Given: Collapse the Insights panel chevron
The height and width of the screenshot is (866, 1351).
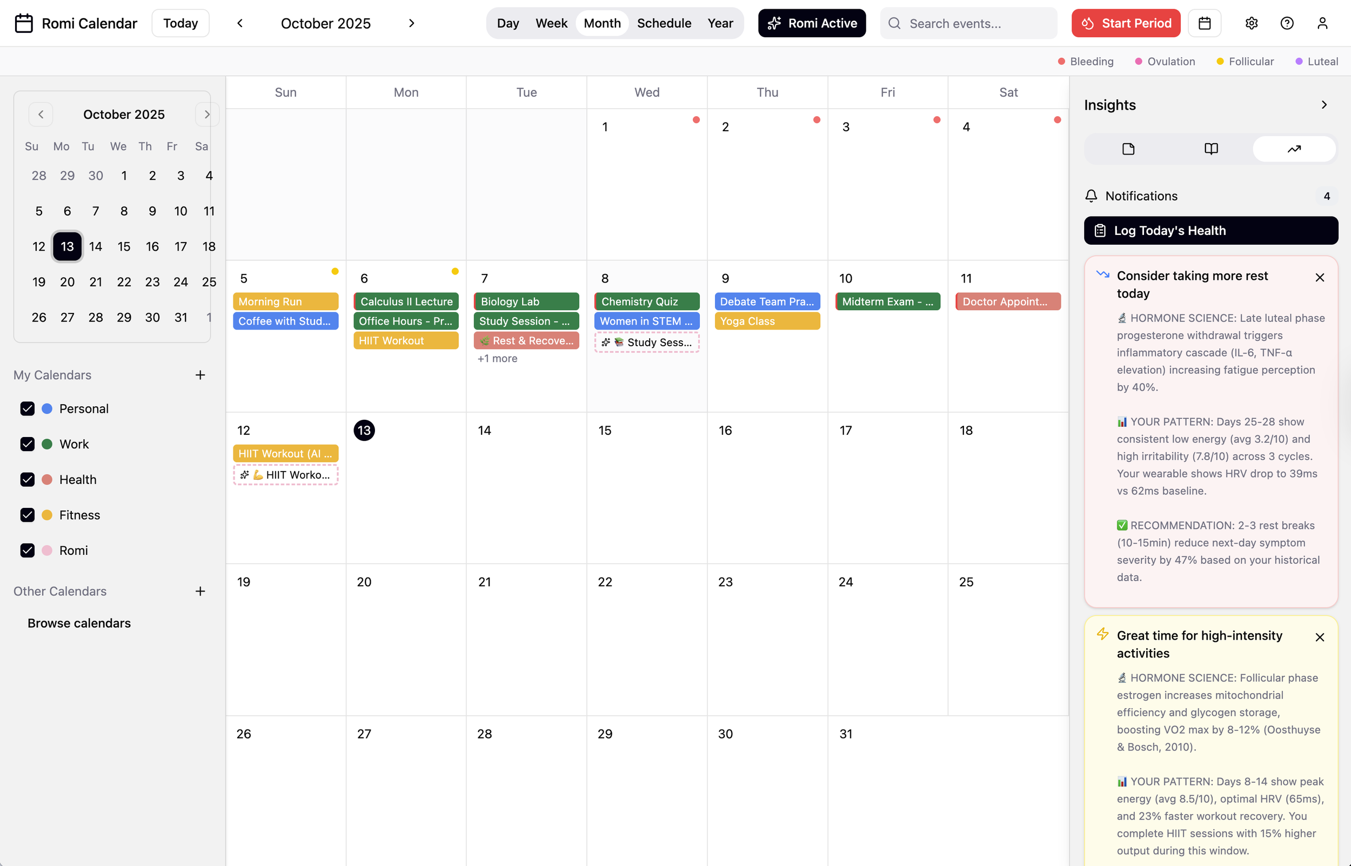Looking at the screenshot, I should point(1324,105).
